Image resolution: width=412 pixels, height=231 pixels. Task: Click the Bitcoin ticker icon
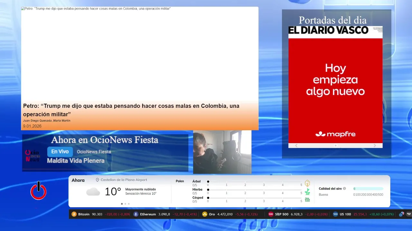74,214
